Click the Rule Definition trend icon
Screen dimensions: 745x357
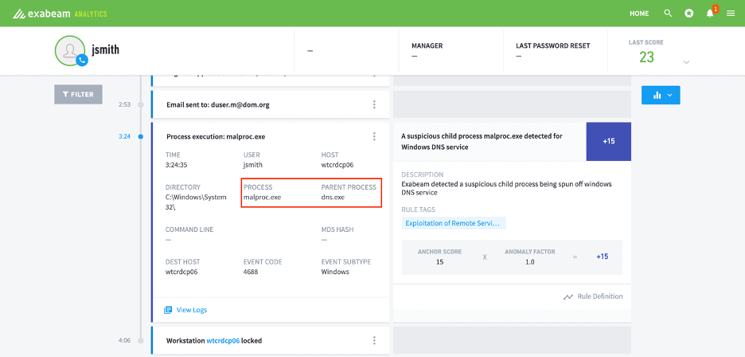tap(568, 296)
